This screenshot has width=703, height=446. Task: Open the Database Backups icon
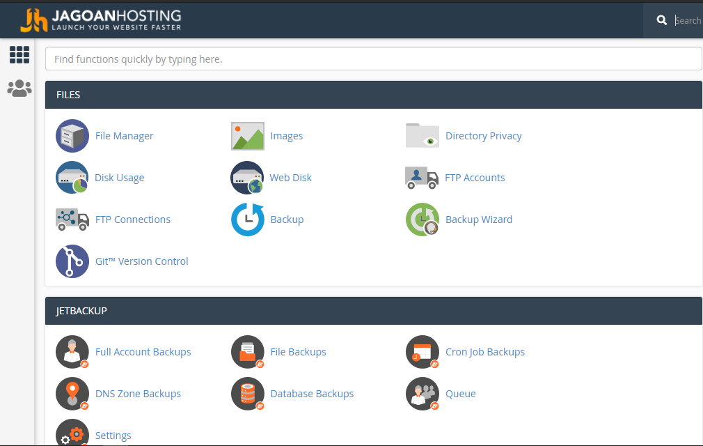tap(248, 394)
